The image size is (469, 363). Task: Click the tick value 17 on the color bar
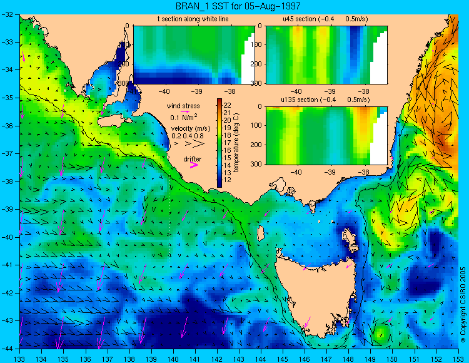click(x=228, y=143)
